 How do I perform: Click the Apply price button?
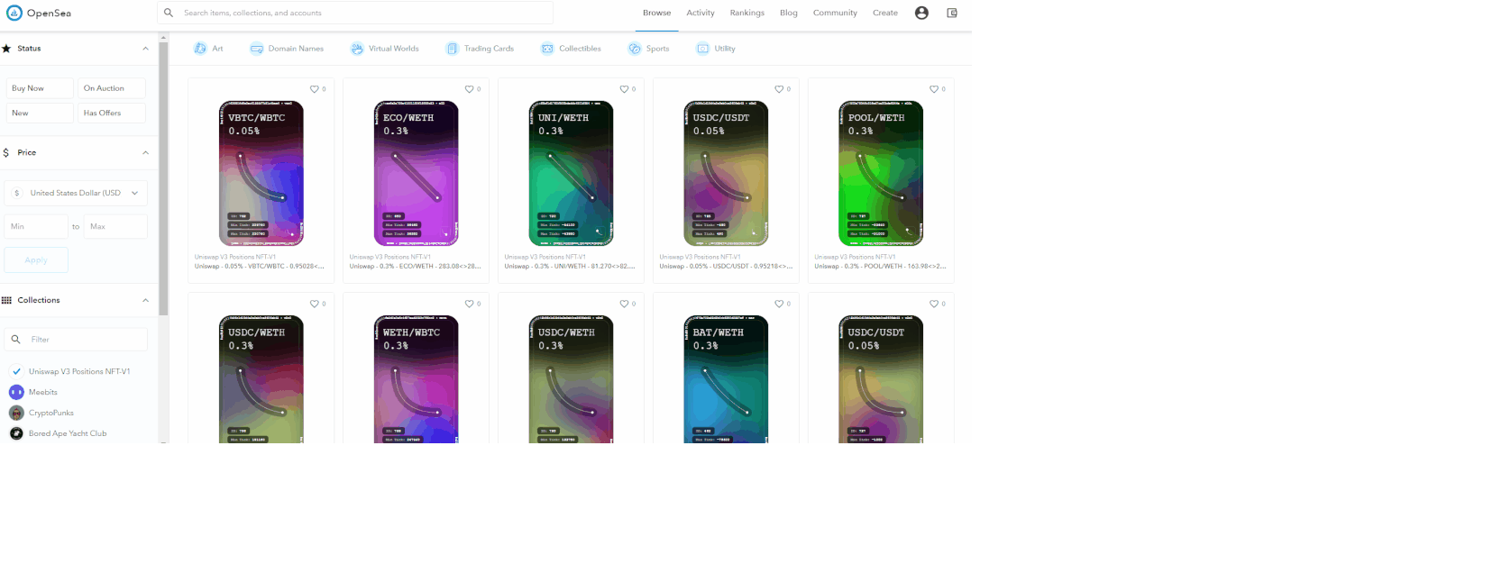click(36, 259)
